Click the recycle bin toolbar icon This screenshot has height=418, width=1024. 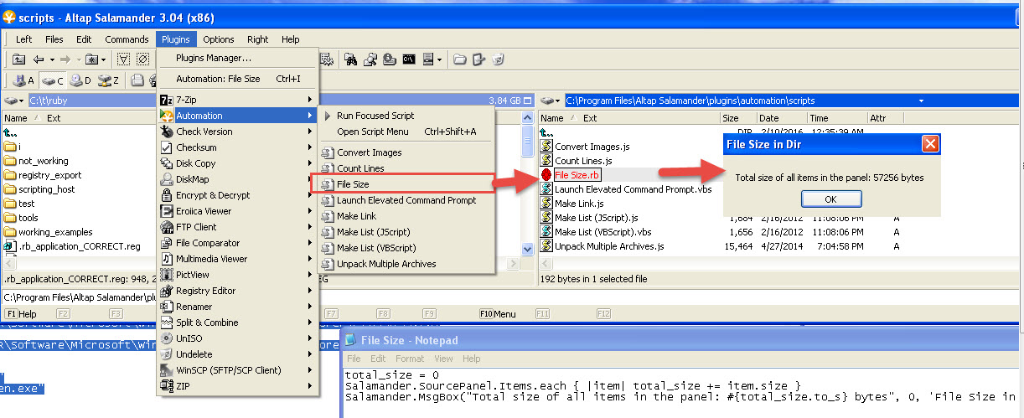coord(499,59)
